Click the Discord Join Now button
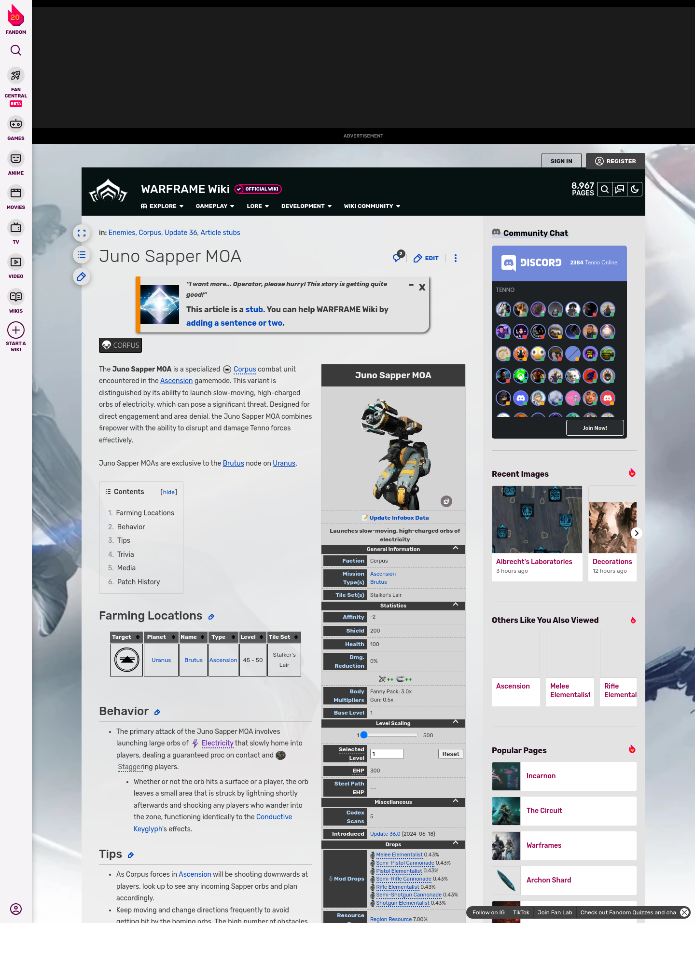This screenshot has height=965, width=695. tap(595, 428)
